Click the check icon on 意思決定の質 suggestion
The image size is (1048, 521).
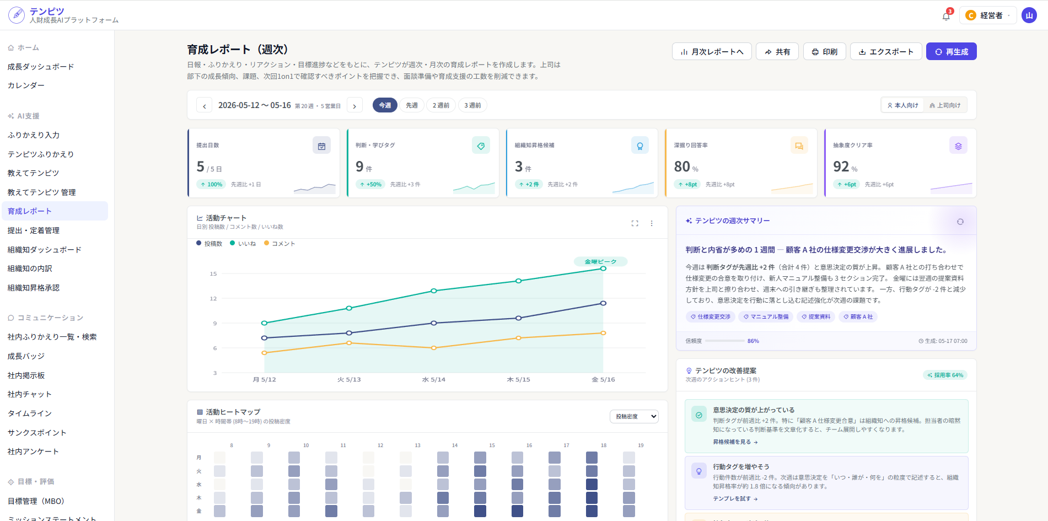[x=699, y=415]
